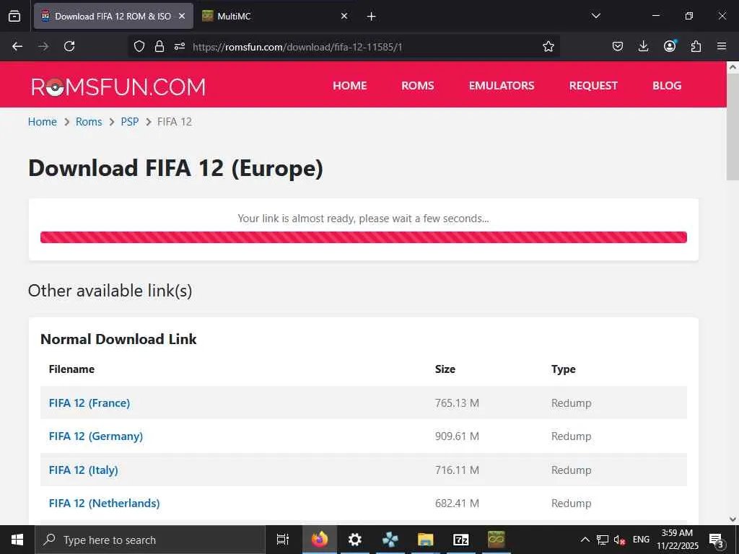Click Redump type in the Germany row

(x=572, y=436)
